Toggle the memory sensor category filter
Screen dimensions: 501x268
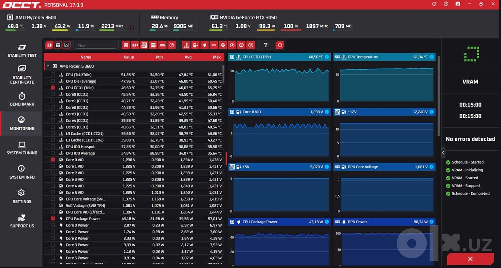(163, 45)
